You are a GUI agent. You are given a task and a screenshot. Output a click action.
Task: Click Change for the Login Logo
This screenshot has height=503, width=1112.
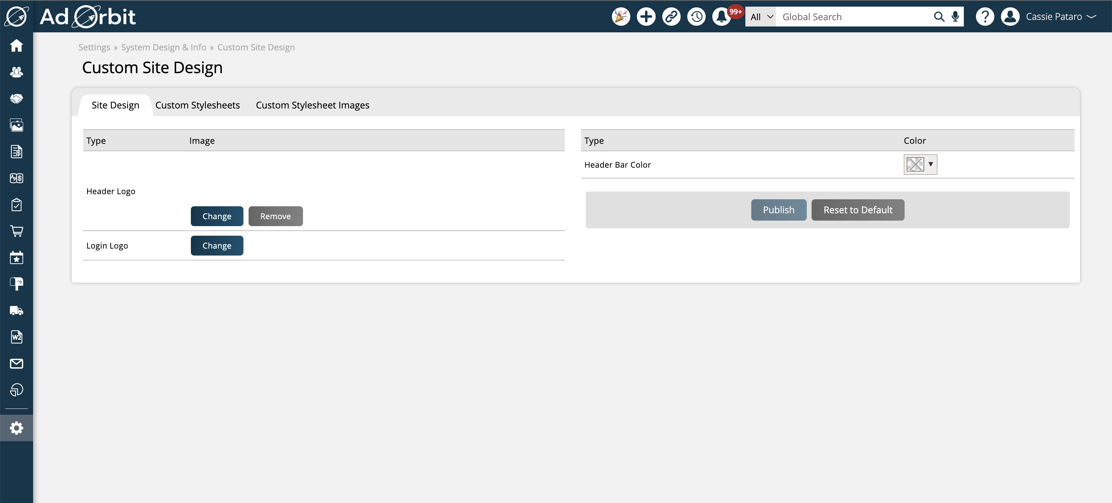click(217, 245)
